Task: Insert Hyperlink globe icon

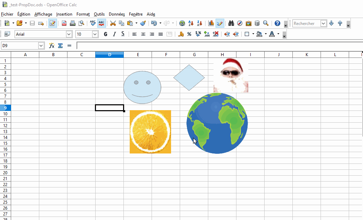Action: (182, 23)
